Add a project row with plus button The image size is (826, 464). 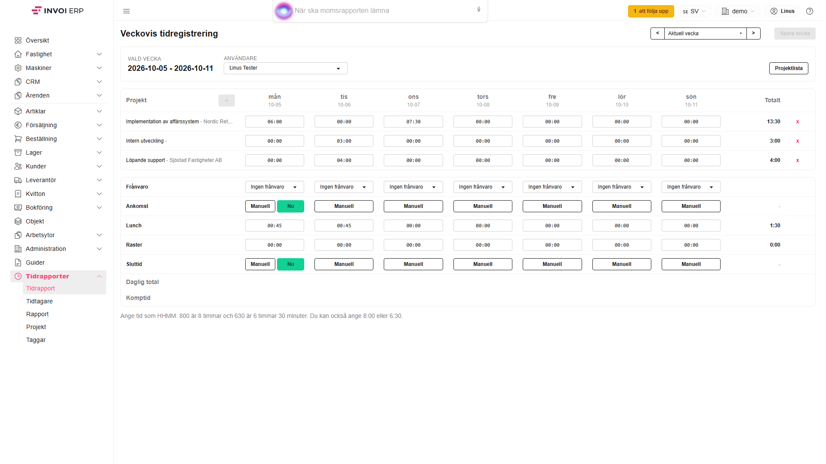click(x=227, y=101)
